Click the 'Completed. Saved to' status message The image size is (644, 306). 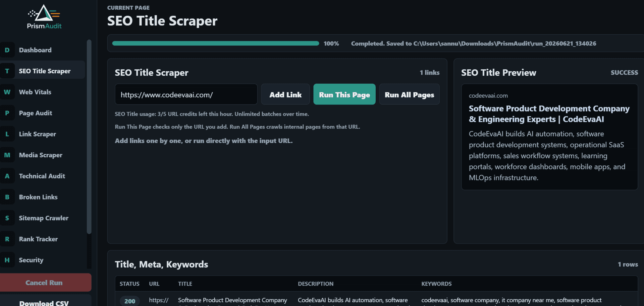(x=474, y=44)
